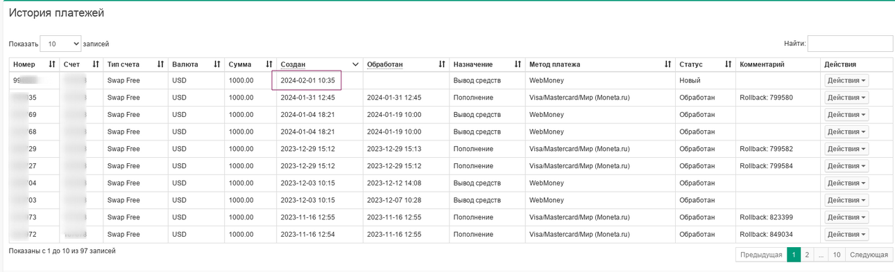Focus the Найти search field
Viewport: 895px width, 272px height.
[x=849, y=44]
